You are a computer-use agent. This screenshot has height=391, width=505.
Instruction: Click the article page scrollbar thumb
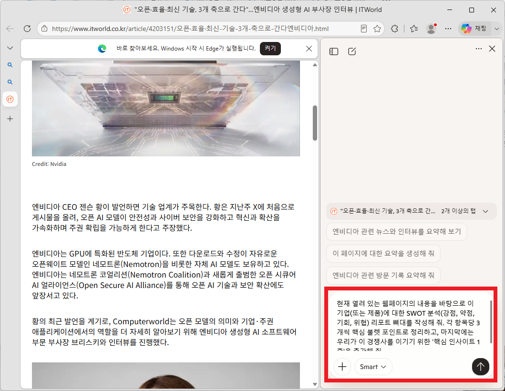click(315, 123)
